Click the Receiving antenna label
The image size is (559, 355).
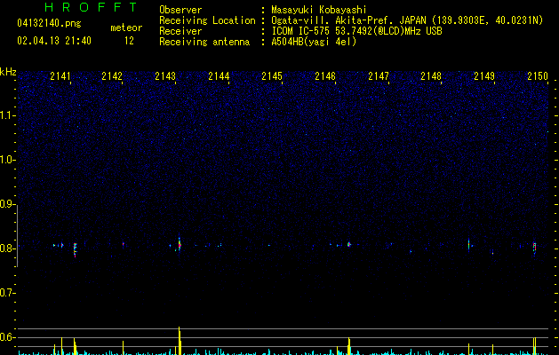pyautogui.click(x=204, y=42)
